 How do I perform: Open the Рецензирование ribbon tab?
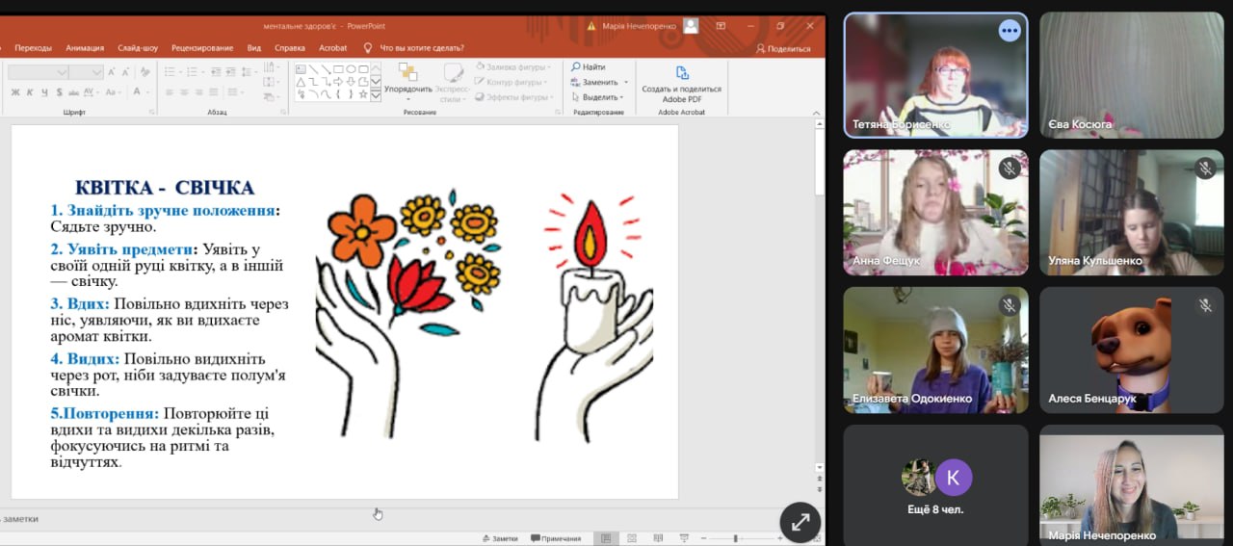tap(202, 48)
